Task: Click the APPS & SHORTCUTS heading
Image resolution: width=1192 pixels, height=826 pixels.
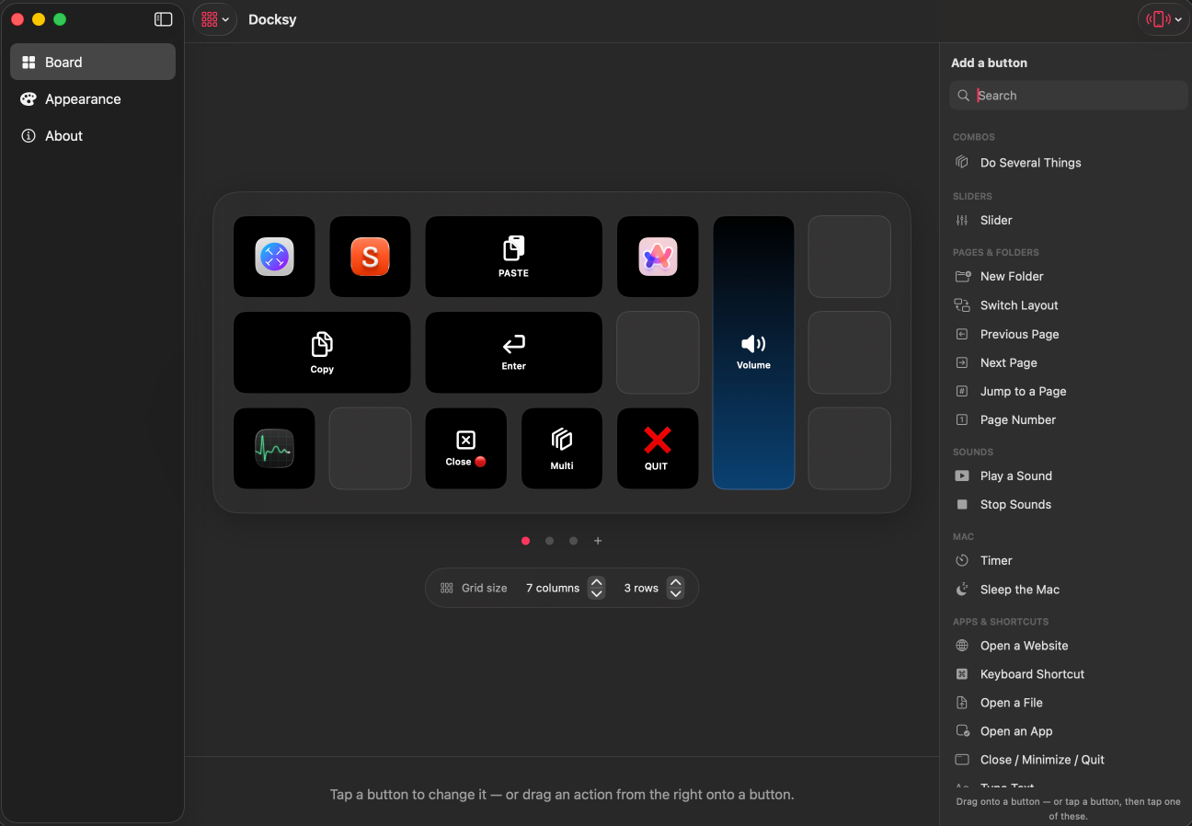Action: [x=1001, y=622]
